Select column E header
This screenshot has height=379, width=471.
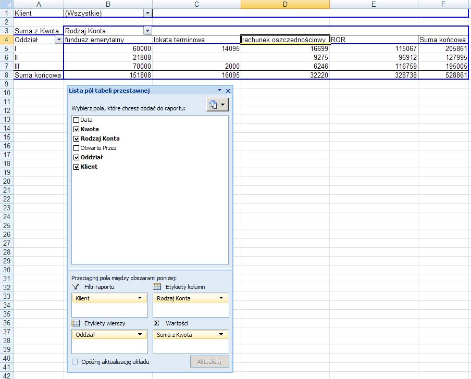[374, 4]
